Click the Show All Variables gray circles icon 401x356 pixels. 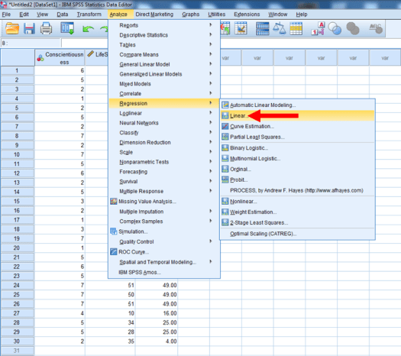click(x=353, y=28)
